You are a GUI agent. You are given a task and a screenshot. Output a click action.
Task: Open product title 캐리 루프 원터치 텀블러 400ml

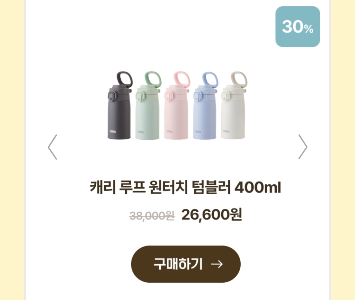[185, 187]
